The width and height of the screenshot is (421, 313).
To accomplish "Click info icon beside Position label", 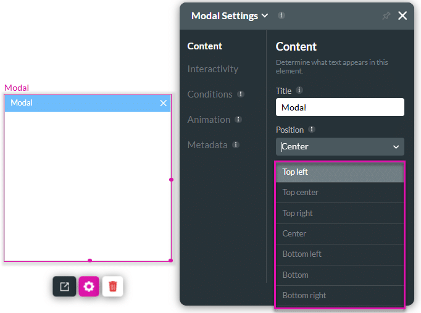I will pos(312,130).
